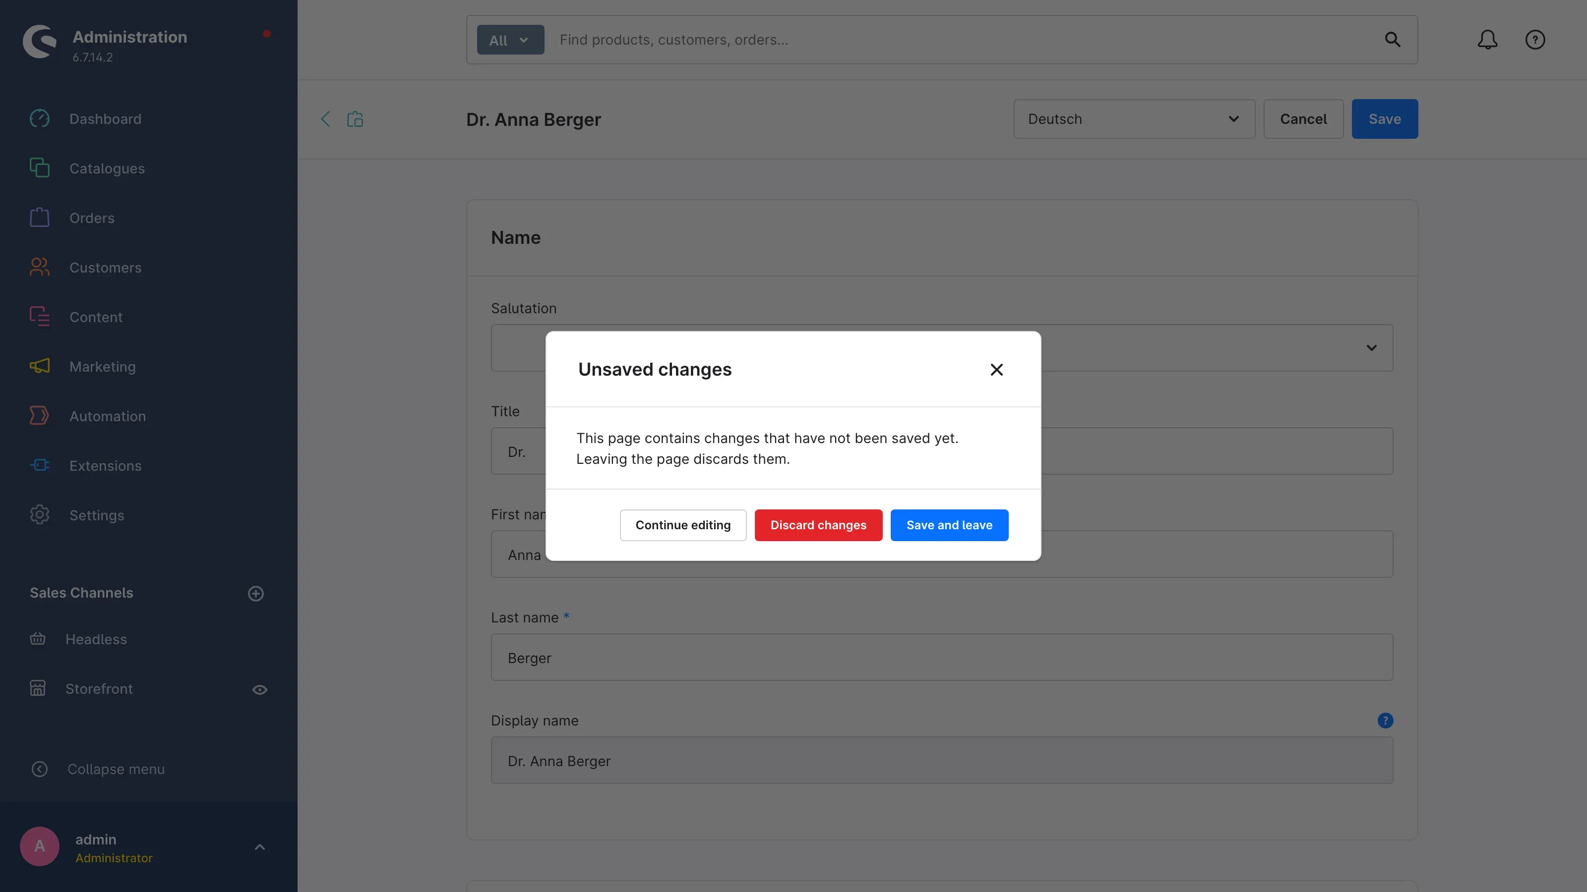The width and height of the screenshot is (1587, 892).
Task: Open Orders menu item
Action: pos(92,218)
